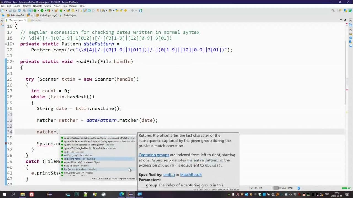Open the New file dropdown arrow

pos(6,10)
